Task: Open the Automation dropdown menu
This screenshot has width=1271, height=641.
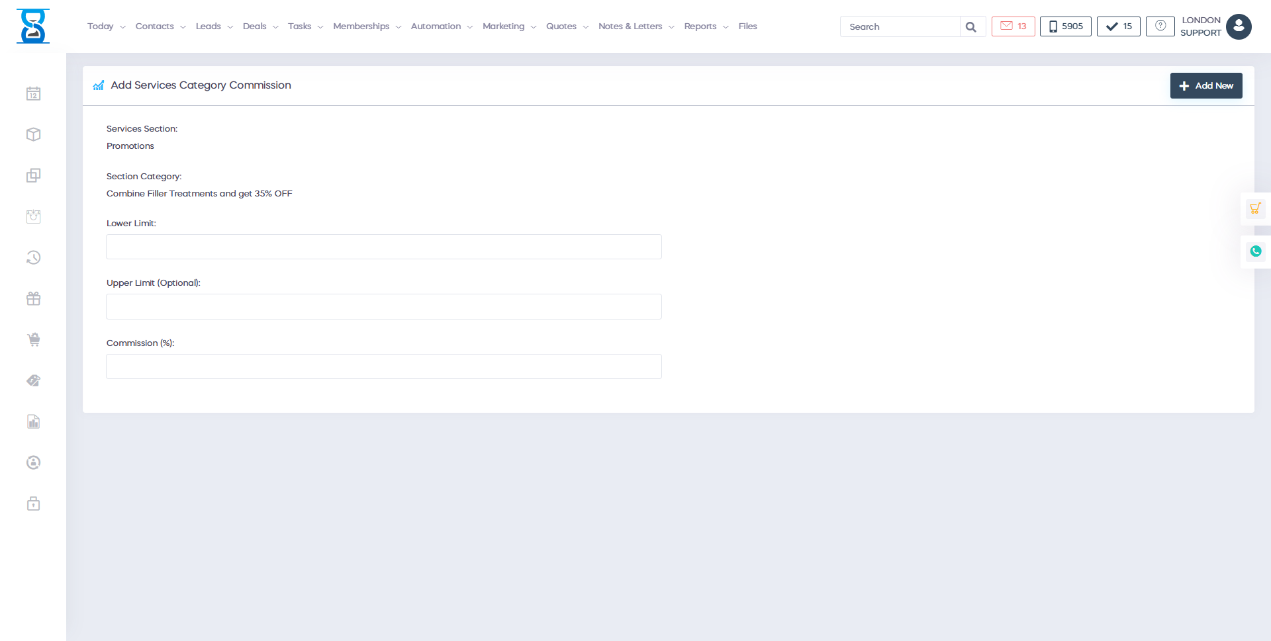Action: [436, 26]
